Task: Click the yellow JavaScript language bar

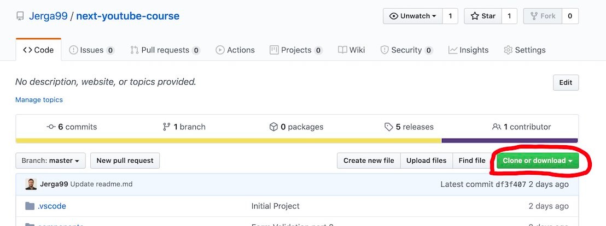Action: pos(228,140)
